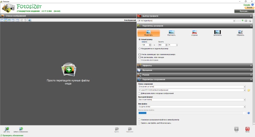This screenshot has width=255, height=137.
Task: Click the first view-mode icon in image list toolbar
Action: click(2, 20)
